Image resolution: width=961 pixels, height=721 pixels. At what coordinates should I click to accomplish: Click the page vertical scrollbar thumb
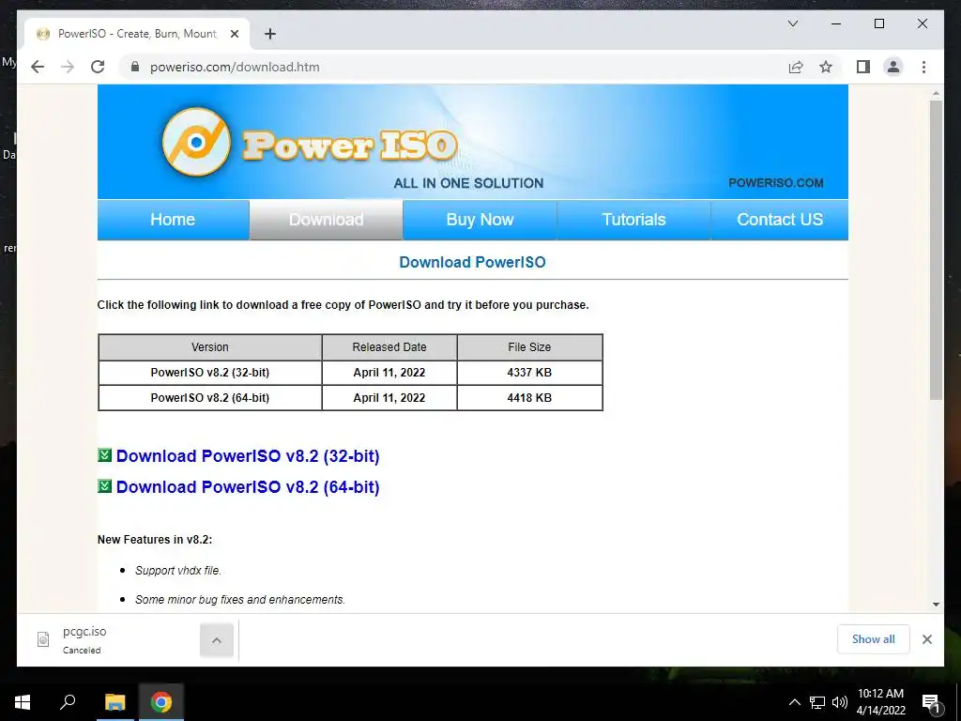(936, 250)
